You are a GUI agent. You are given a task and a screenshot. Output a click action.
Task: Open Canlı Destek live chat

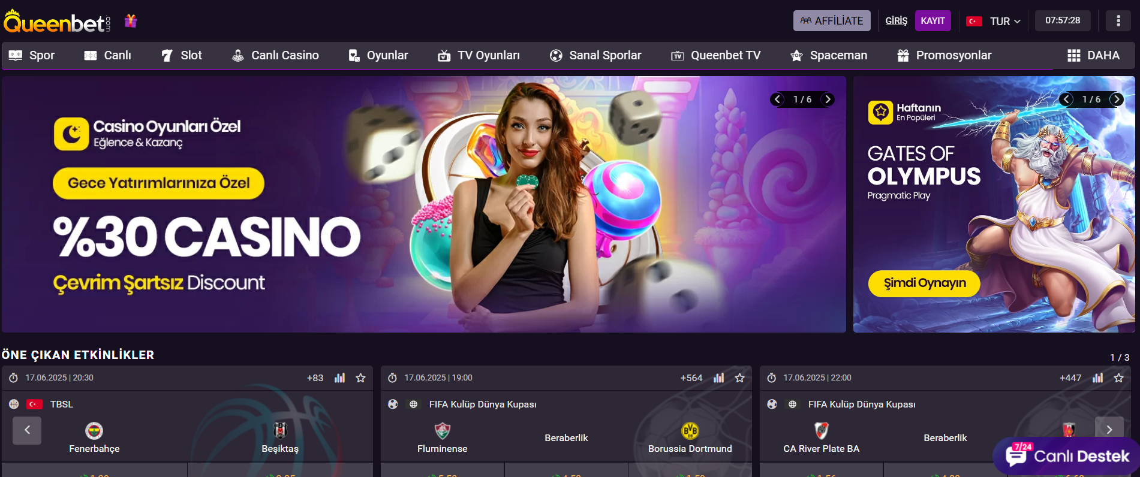coord(1067,456)
